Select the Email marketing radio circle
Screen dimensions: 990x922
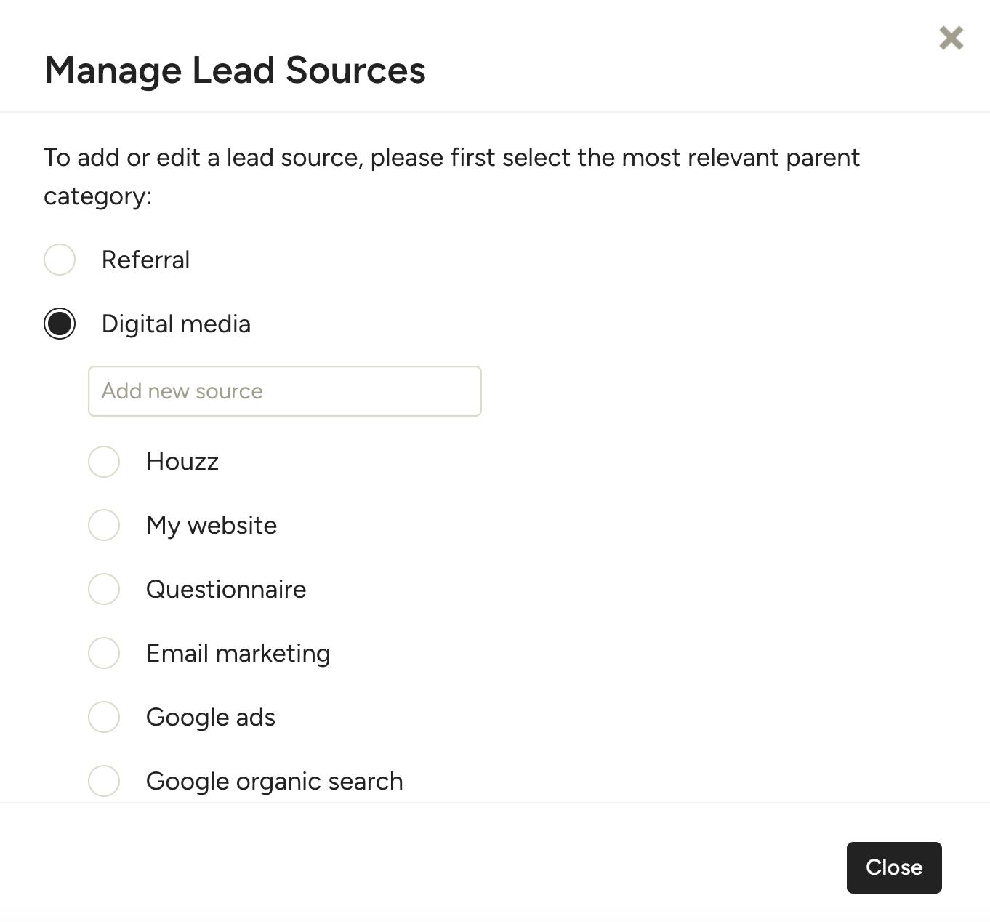(104, 653)
